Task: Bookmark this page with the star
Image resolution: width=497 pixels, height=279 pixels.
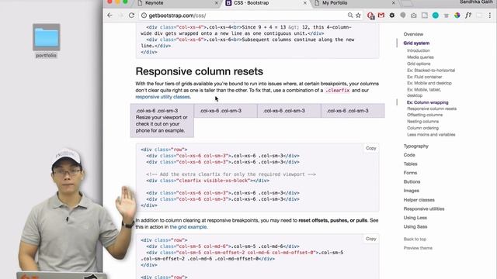Action: point(358,15)
